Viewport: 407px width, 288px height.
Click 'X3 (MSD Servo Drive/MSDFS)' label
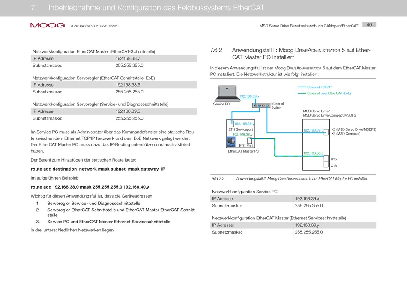pos(354,129)
